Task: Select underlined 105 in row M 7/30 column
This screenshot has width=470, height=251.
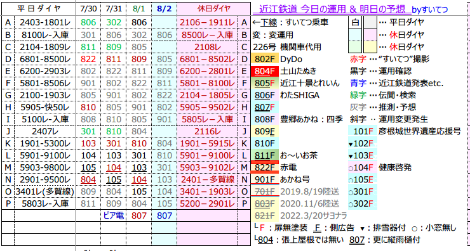Action: coord(88,167)
